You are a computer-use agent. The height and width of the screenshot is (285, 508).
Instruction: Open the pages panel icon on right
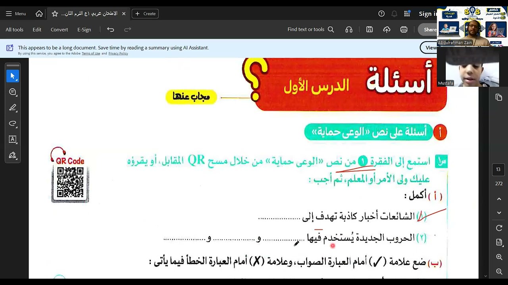pyautogui.click(x=499, y=97)
